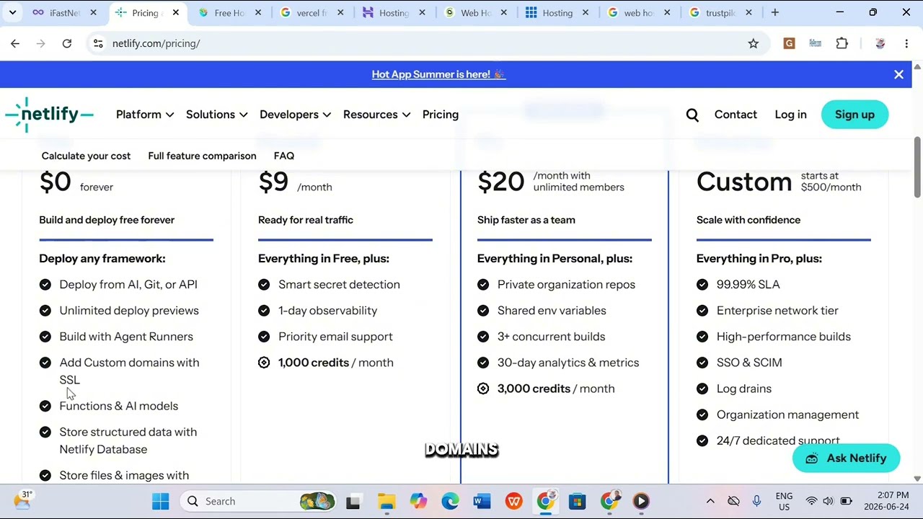
Task: Go back with the browser back arrow
Action: click(x=15, y=43)
